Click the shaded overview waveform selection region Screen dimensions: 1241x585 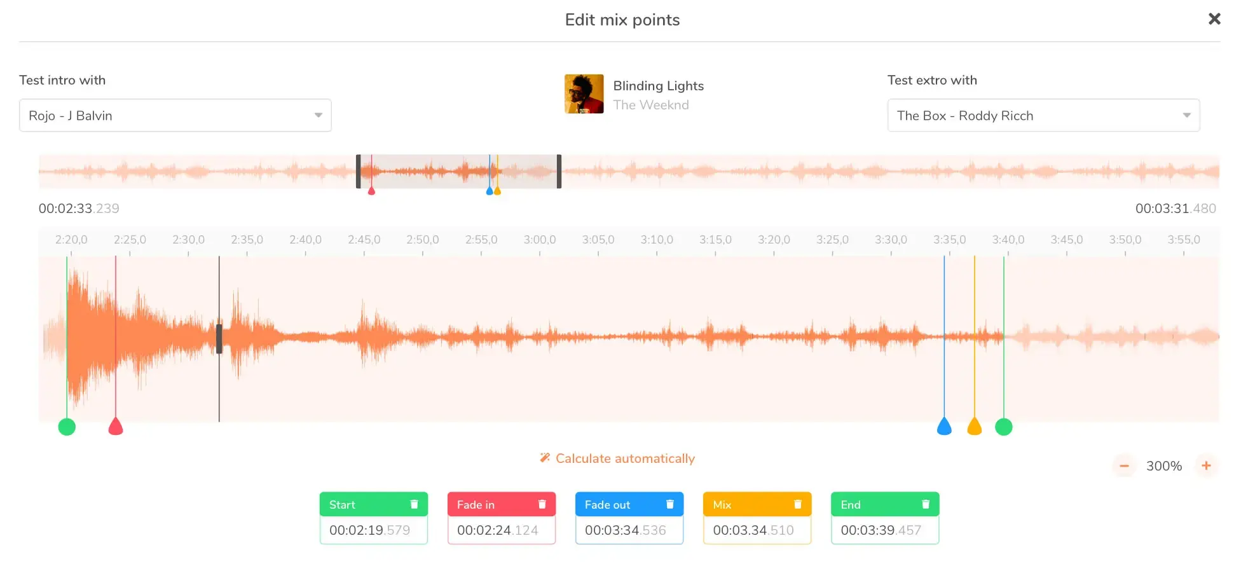point(458,171)
